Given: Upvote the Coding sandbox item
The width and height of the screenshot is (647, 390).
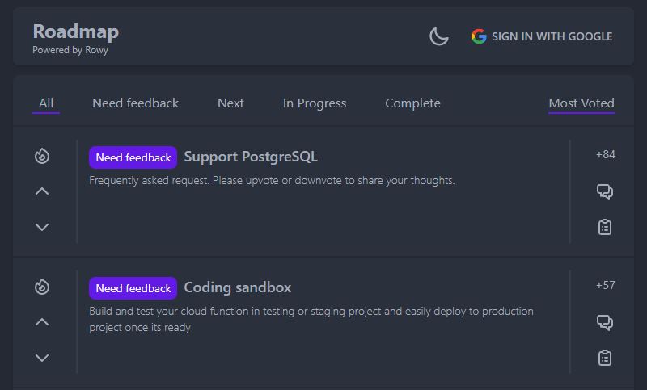Looking at the screenshot, I should tap(42, 322).
